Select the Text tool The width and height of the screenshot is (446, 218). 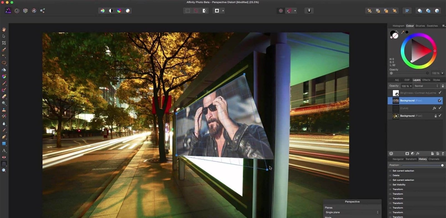coord(4,151)
